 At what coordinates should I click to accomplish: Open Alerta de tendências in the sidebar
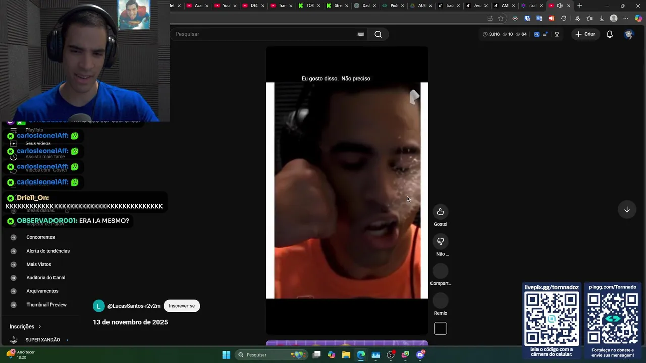[x=48, y=251]
